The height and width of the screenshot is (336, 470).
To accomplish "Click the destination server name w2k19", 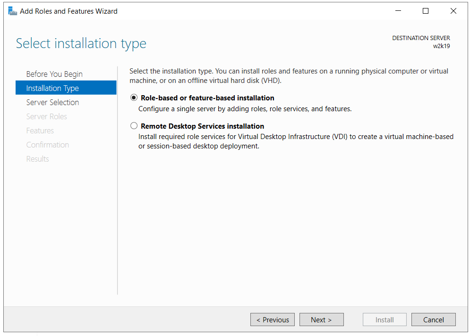I will pos(441,46).
